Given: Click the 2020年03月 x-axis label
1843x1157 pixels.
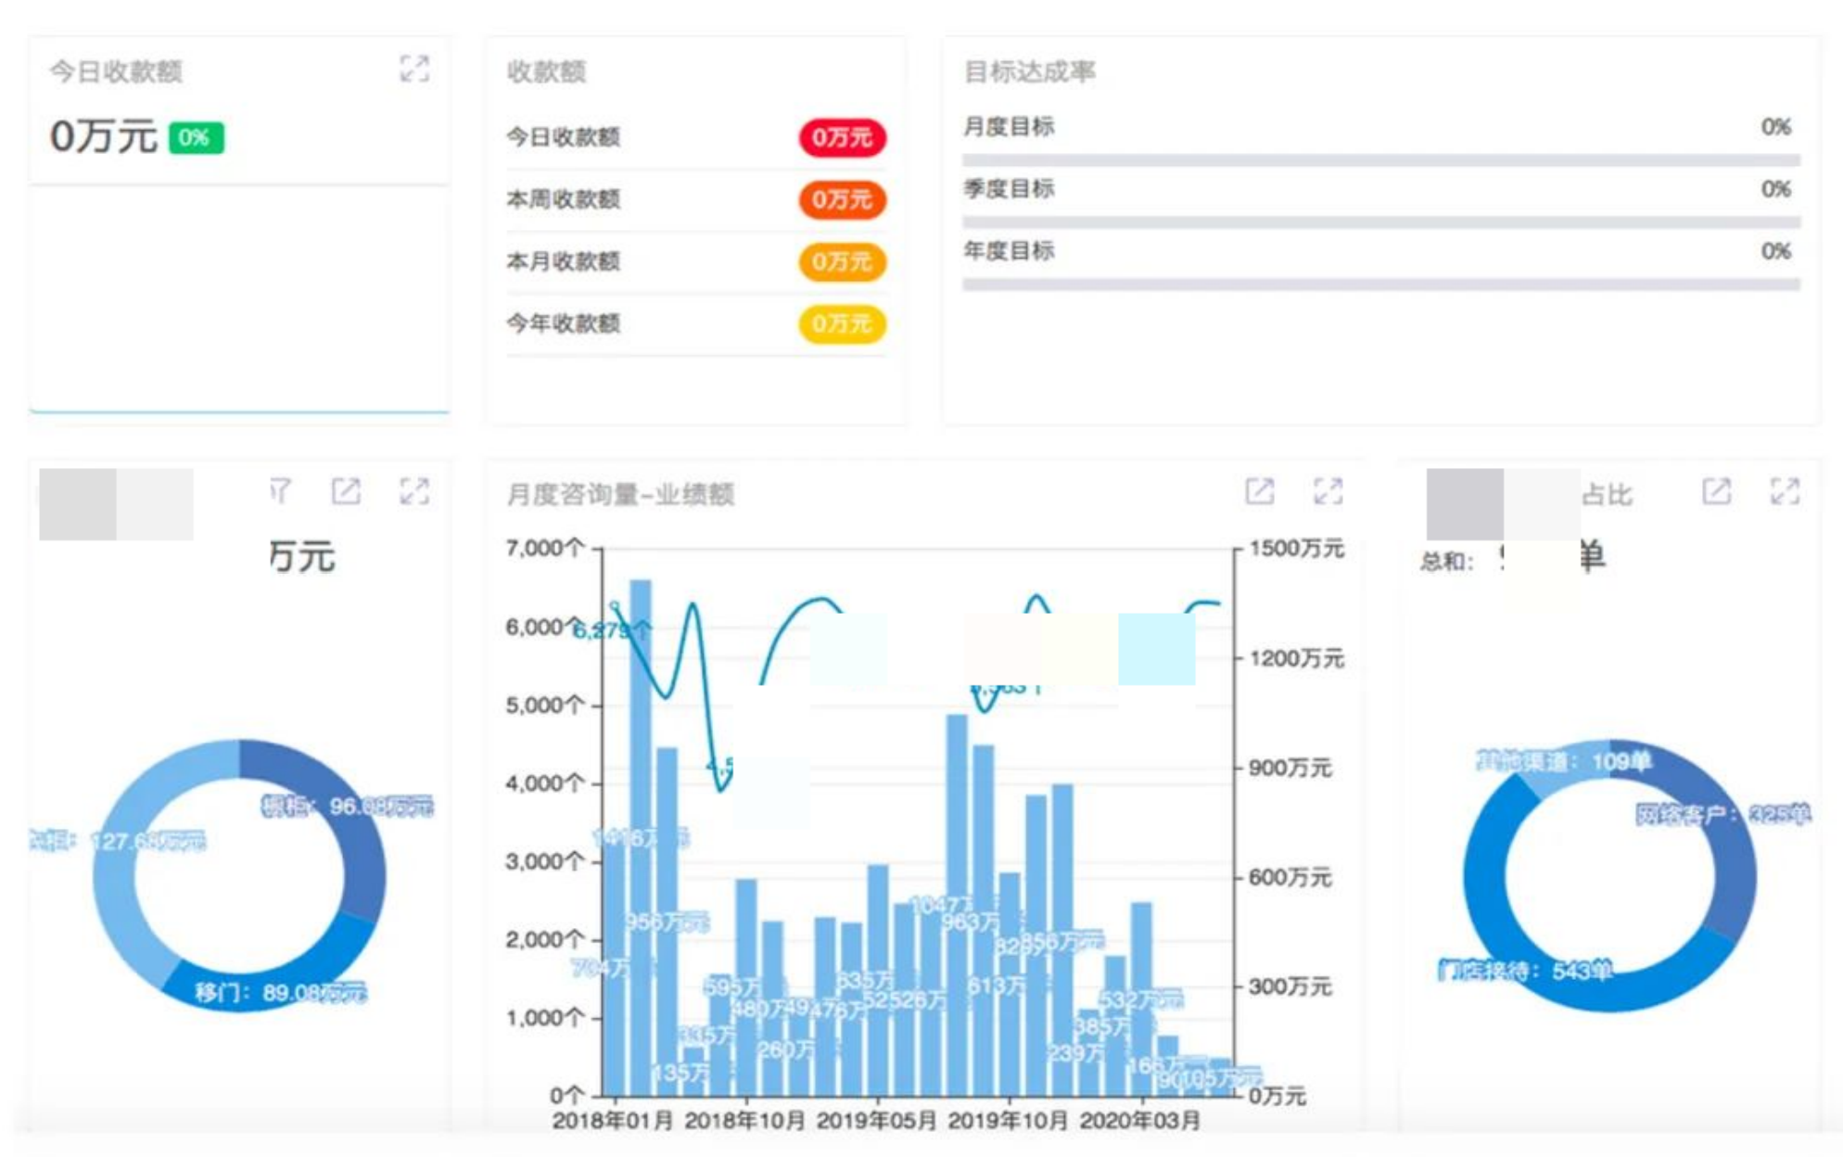Looking at the screenshot, I should [1140, 1121].
